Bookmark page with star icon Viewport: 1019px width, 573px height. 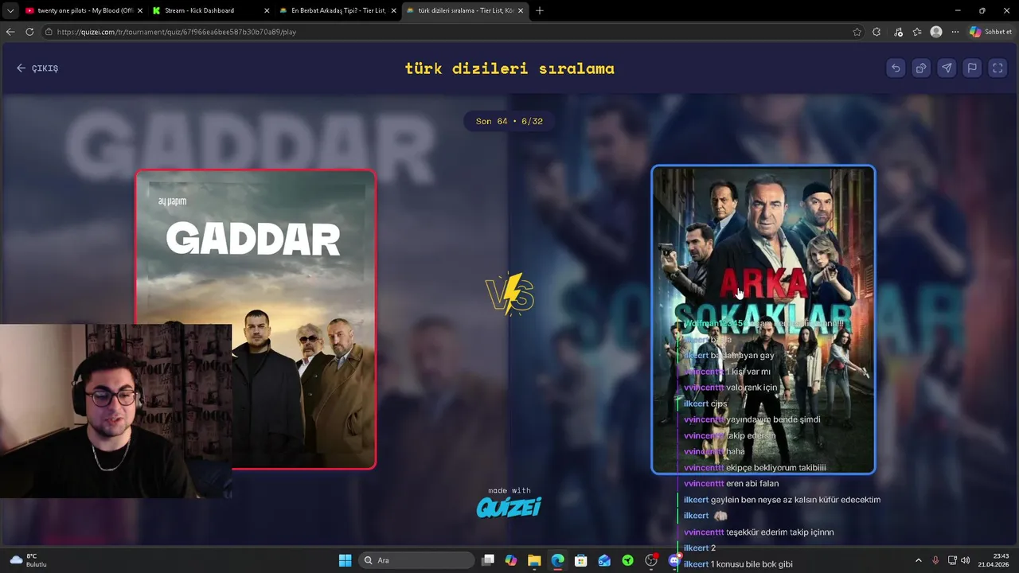pyautogui.click(x=857, y=32)
